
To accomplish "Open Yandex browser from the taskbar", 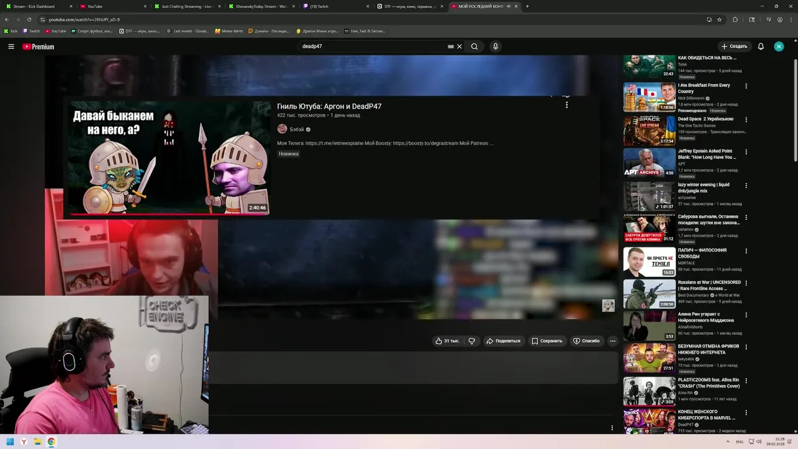I will click(x=24, y=442).
